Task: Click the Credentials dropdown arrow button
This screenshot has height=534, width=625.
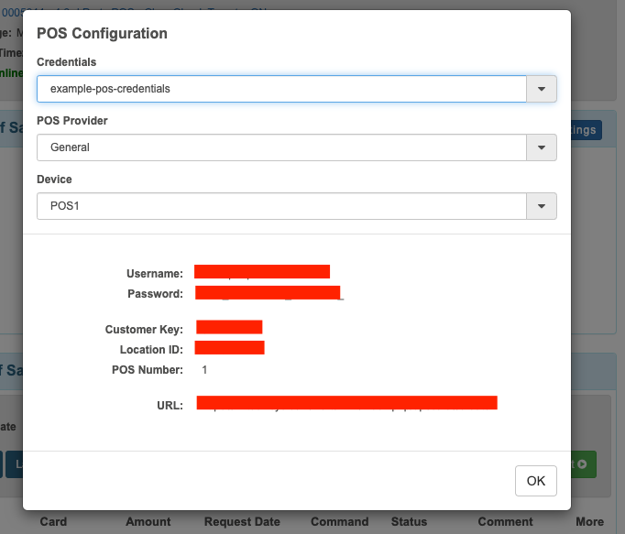Action: point(542,89)
